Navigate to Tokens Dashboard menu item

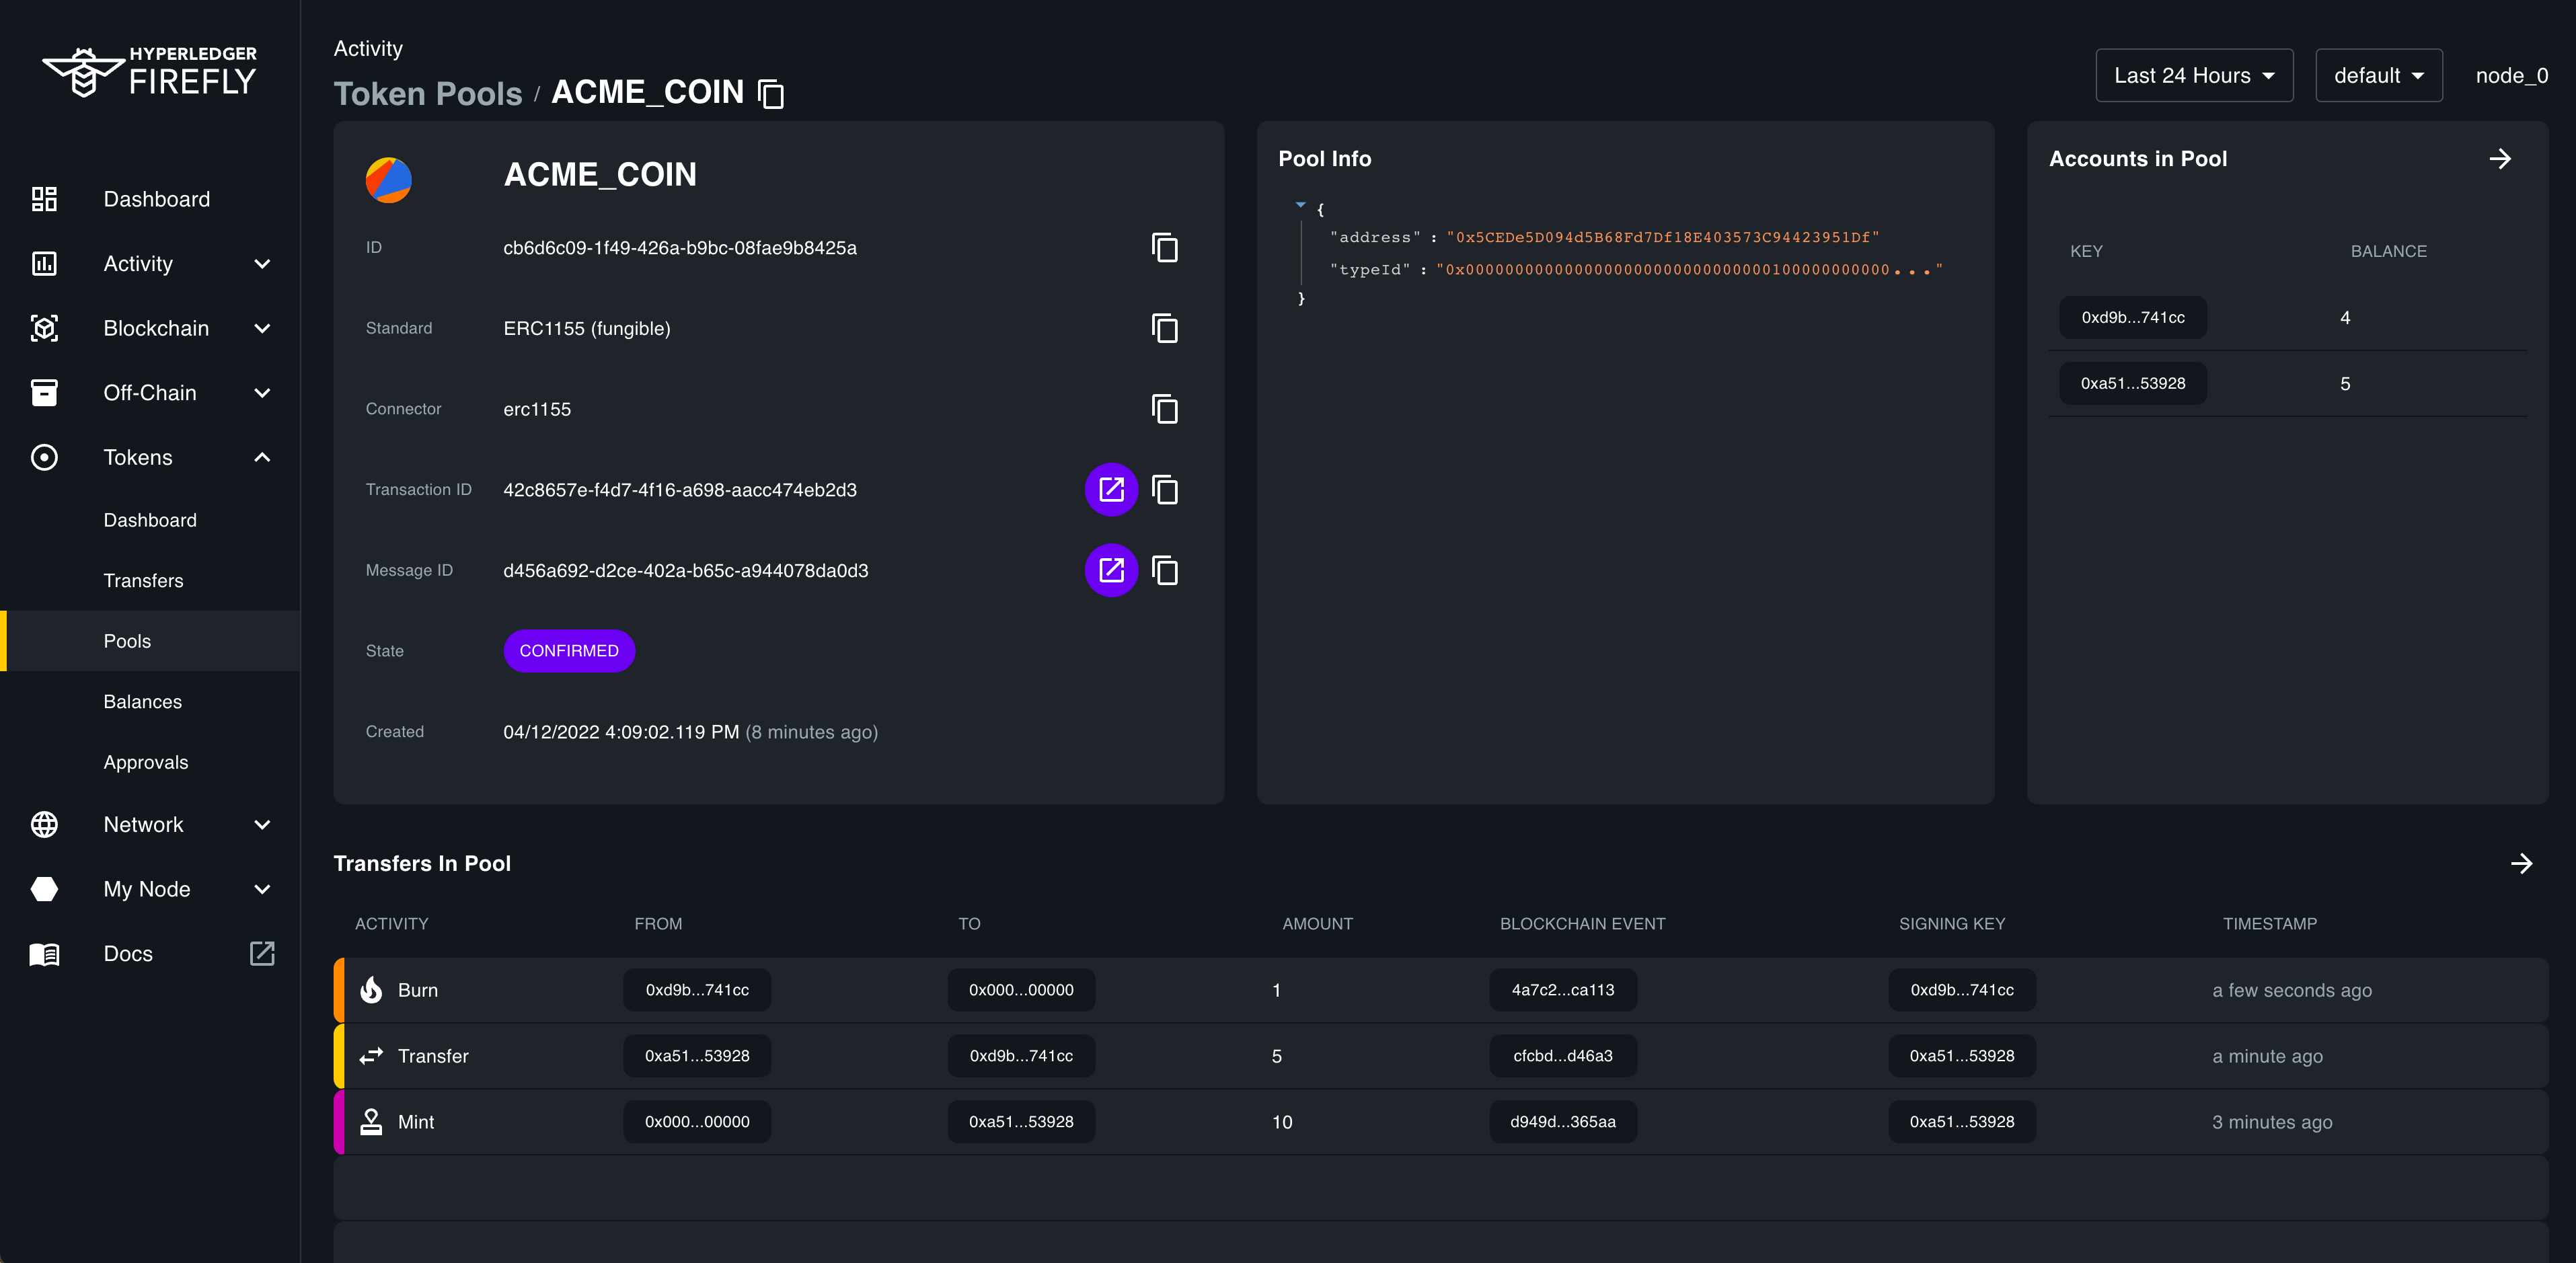click(149, 519)
